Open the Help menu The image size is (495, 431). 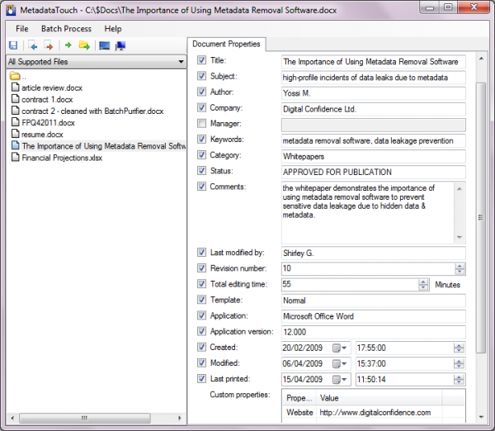113,29
